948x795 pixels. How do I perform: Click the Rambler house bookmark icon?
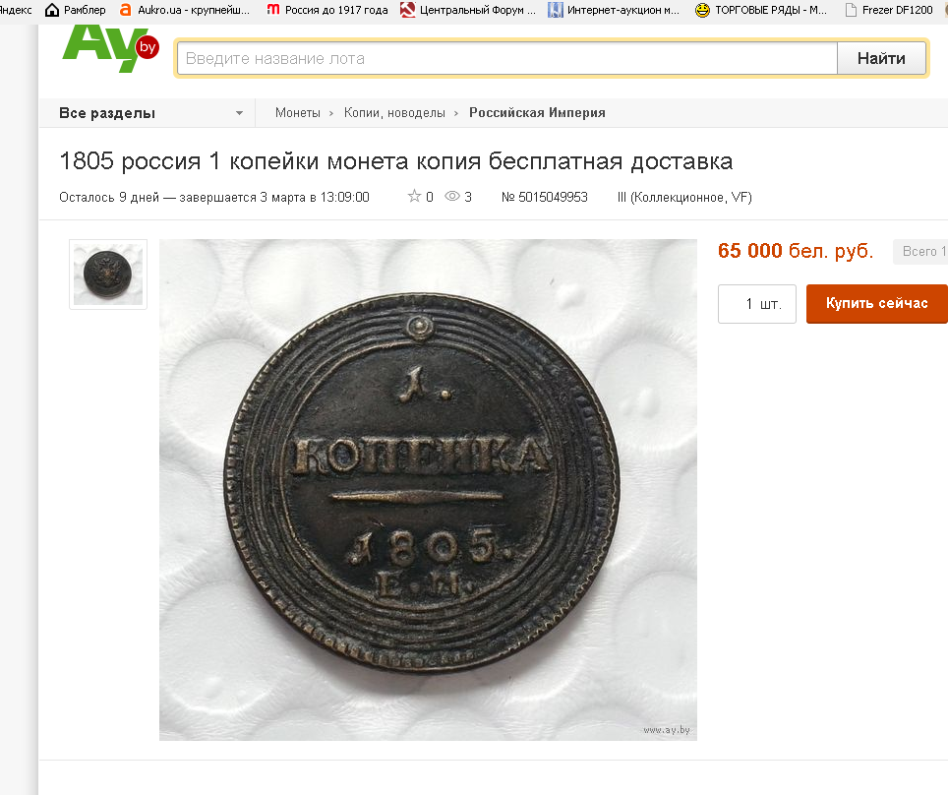tap(52, 10)
